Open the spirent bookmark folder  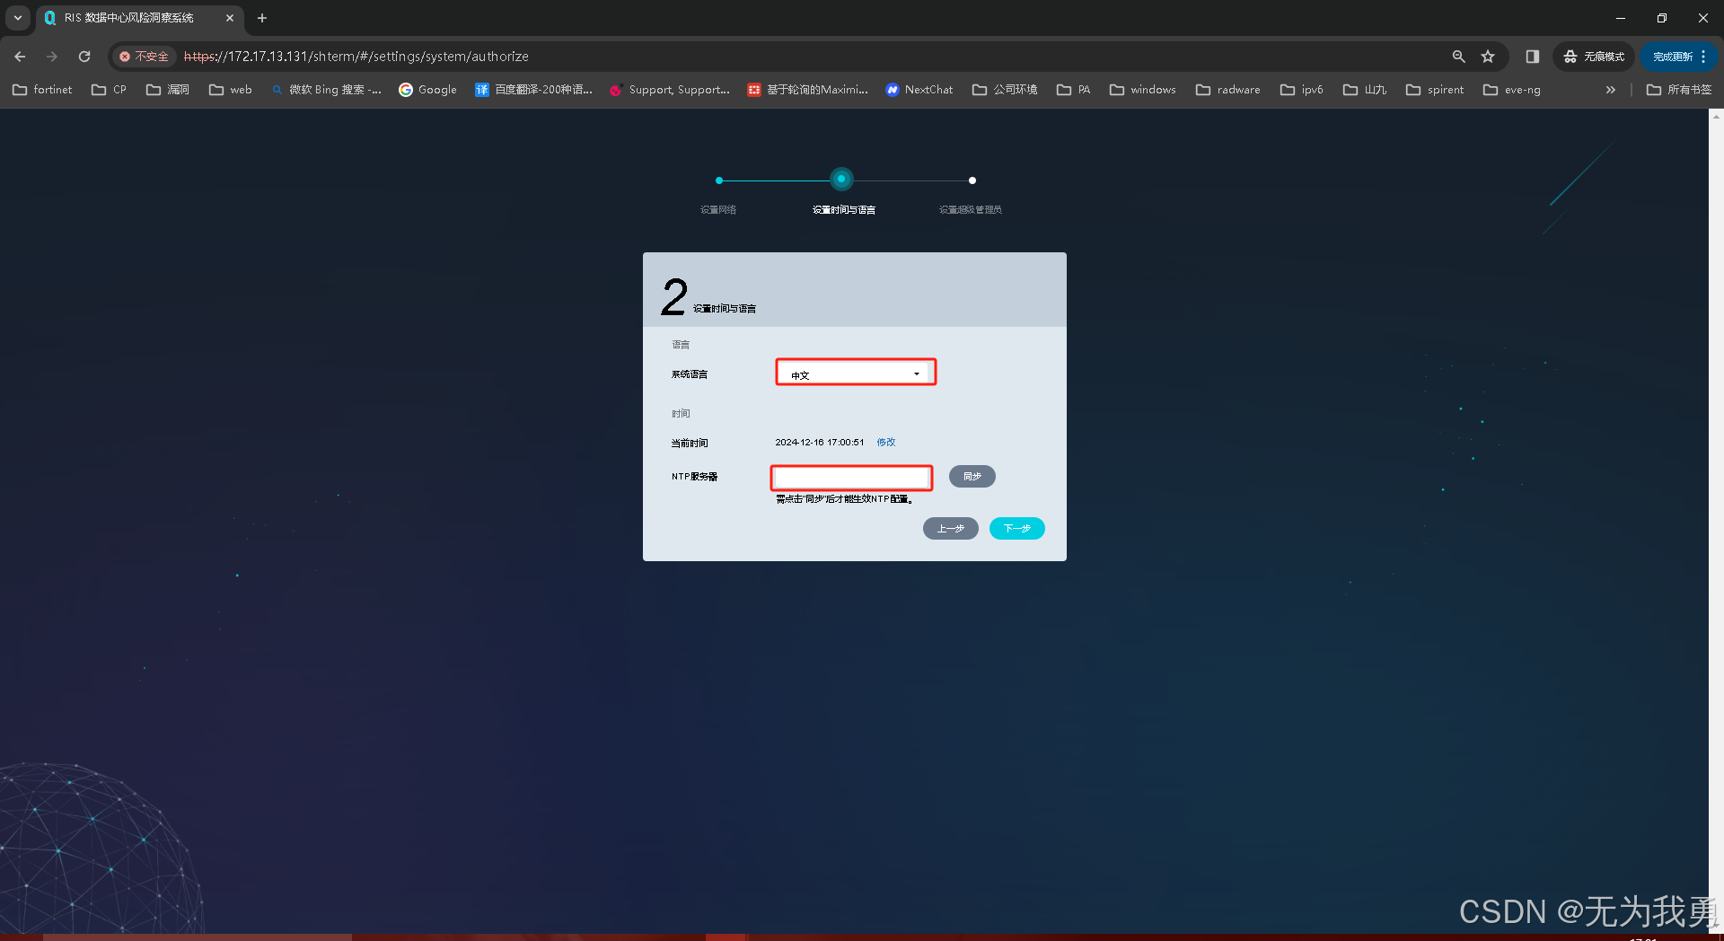(x=1435, y=90)
